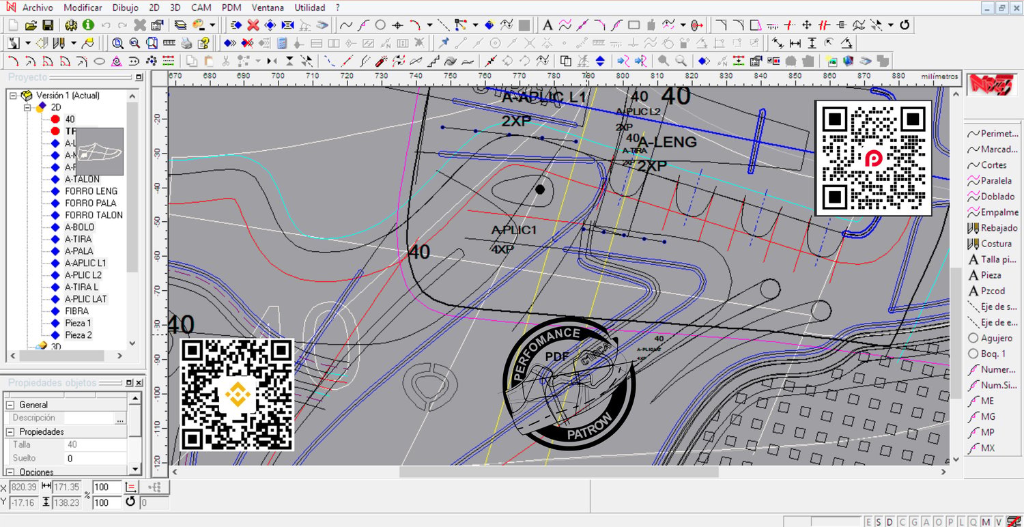Click the crosshair point tool
This screenshot has width=1024, height=527.
(397, 25)
